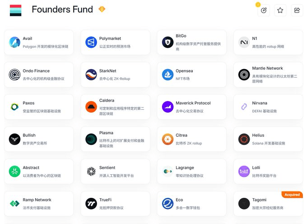Open the Ramp Network card
Image resolution: width=307 pixels, height=224 pixels.
tap(39, 204)
